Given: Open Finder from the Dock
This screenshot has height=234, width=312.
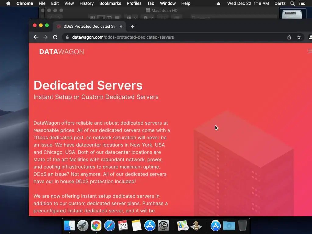Looking at the screenshot, I should 69,225.
